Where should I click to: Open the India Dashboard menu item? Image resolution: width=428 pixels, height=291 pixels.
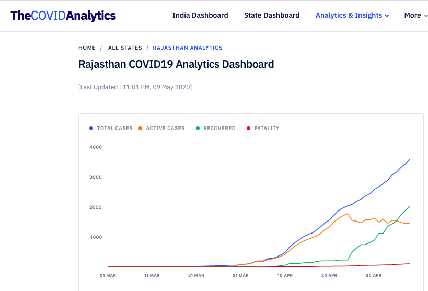[x=200, y=15]
